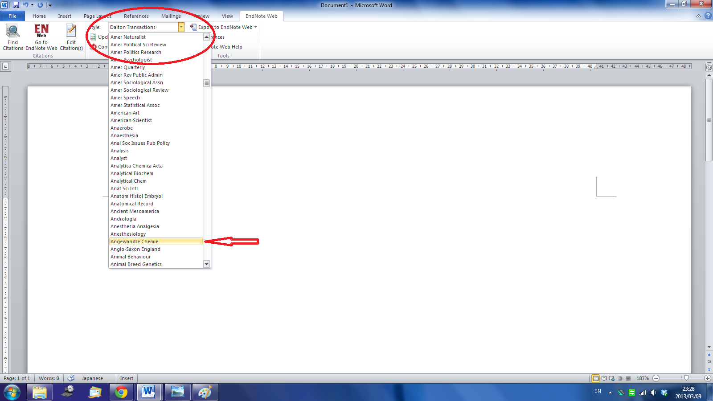Click the proofing status check icon

point(71,378)
